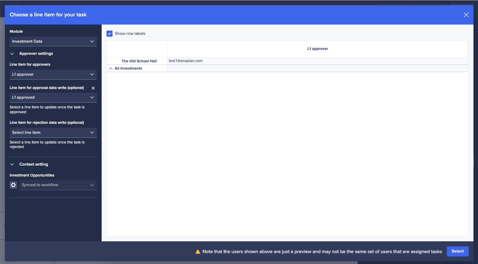Image resolution: width=478 pixels, height=264 pixels.
Task: Click the Show row labels text
Action: 130,34
